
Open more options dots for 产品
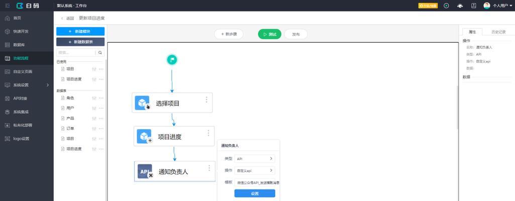101,118
